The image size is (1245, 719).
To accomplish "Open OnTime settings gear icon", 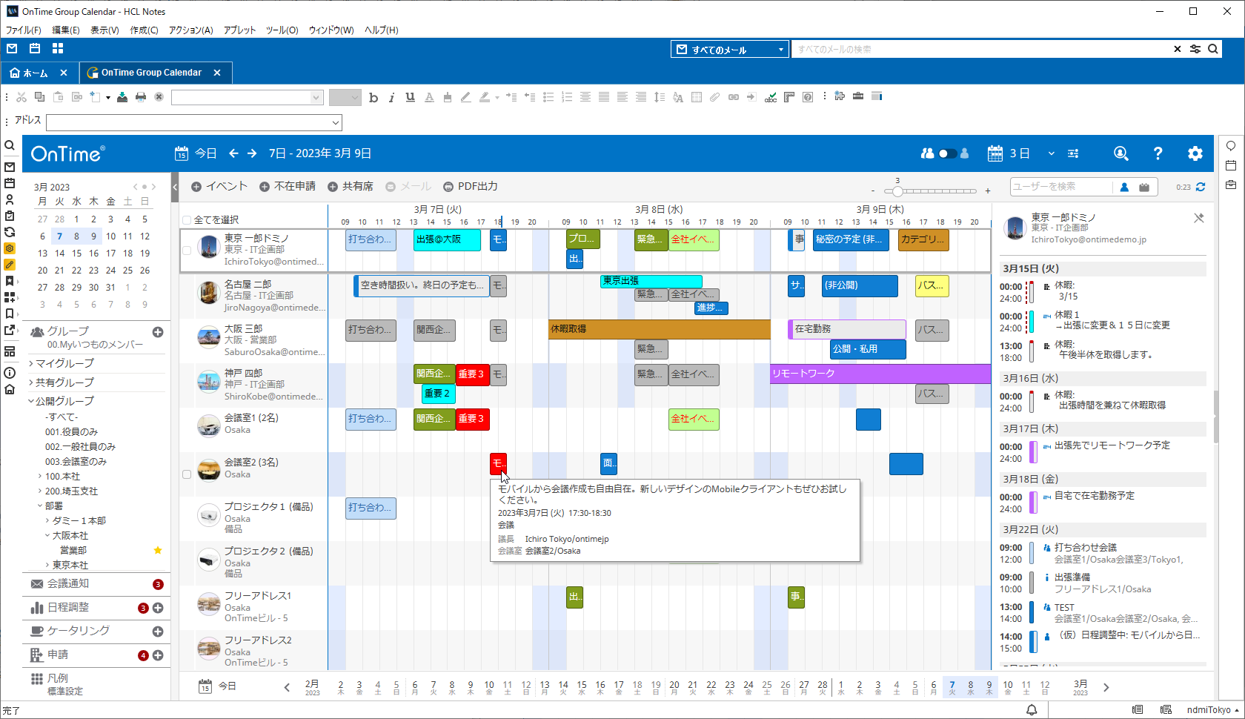I will point(1195,153).
